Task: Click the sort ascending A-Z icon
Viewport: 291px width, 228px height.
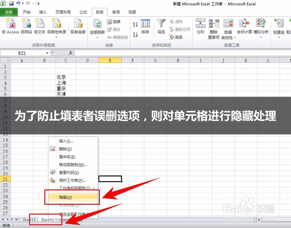Action: 135,24
